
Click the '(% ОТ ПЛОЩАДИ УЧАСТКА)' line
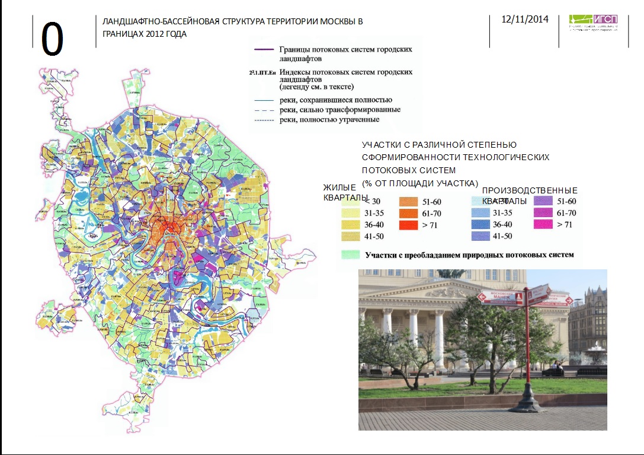click(419, 183)
